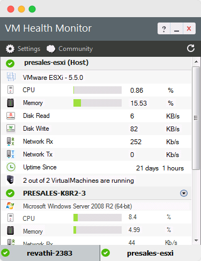The height and width of the screenshot is (261, 201).
Task: Open the Community speech bubble icon
Action: point(51,49)
